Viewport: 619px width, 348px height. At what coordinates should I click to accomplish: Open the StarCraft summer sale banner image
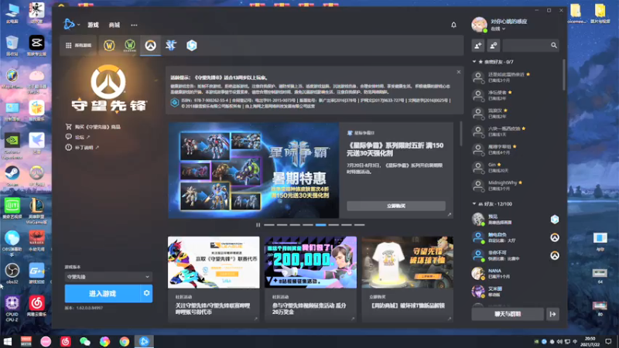[x=254, y=170]
